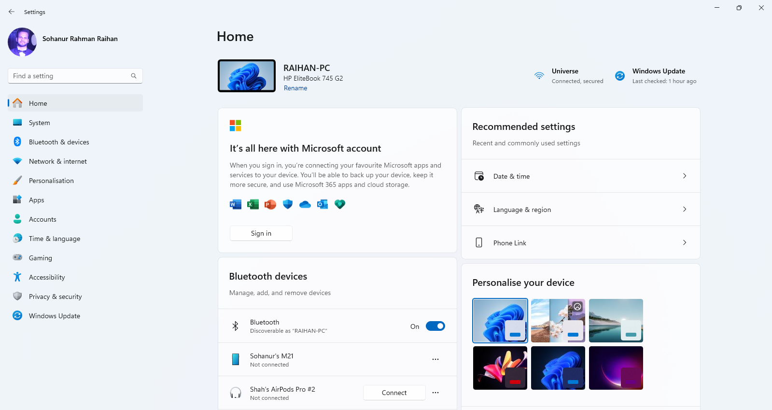Go to Bluetooth & devices
Screen dimensions: 772x410
tap(75, 142)
